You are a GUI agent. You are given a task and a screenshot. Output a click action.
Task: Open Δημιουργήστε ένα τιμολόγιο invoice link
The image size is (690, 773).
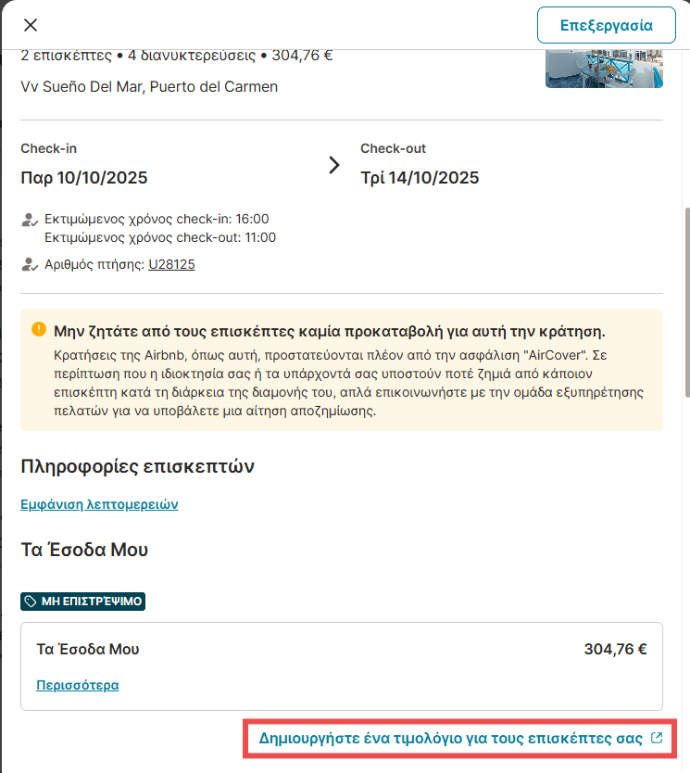tap(450, 739)
